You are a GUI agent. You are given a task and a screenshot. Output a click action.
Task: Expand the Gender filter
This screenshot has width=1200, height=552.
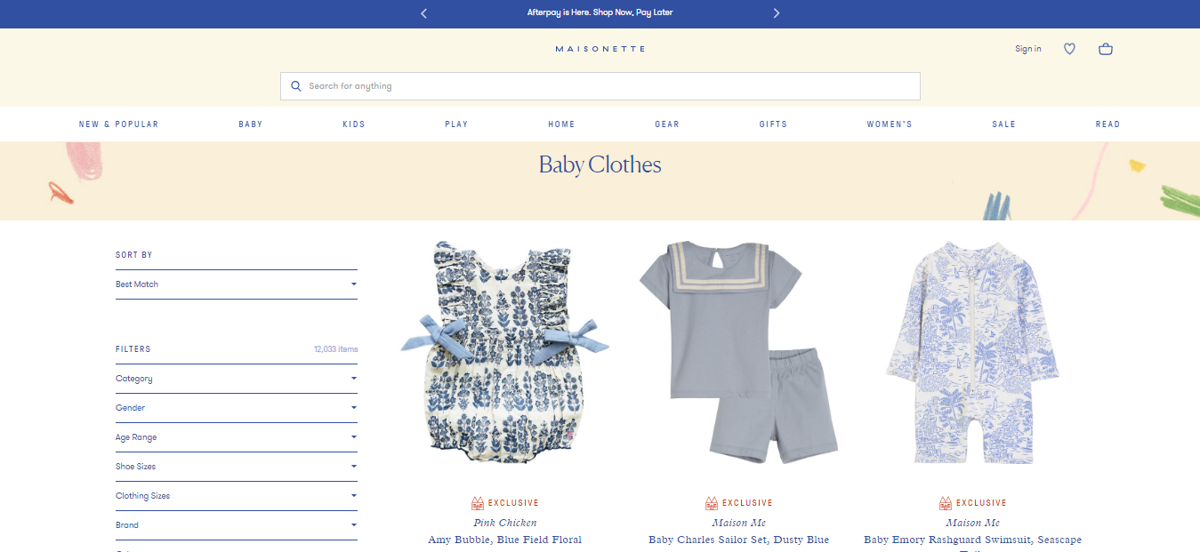[237, 408]
